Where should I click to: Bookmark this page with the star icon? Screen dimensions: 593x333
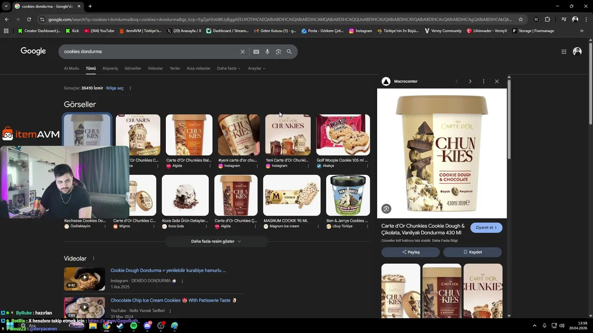tap(521, 19)
